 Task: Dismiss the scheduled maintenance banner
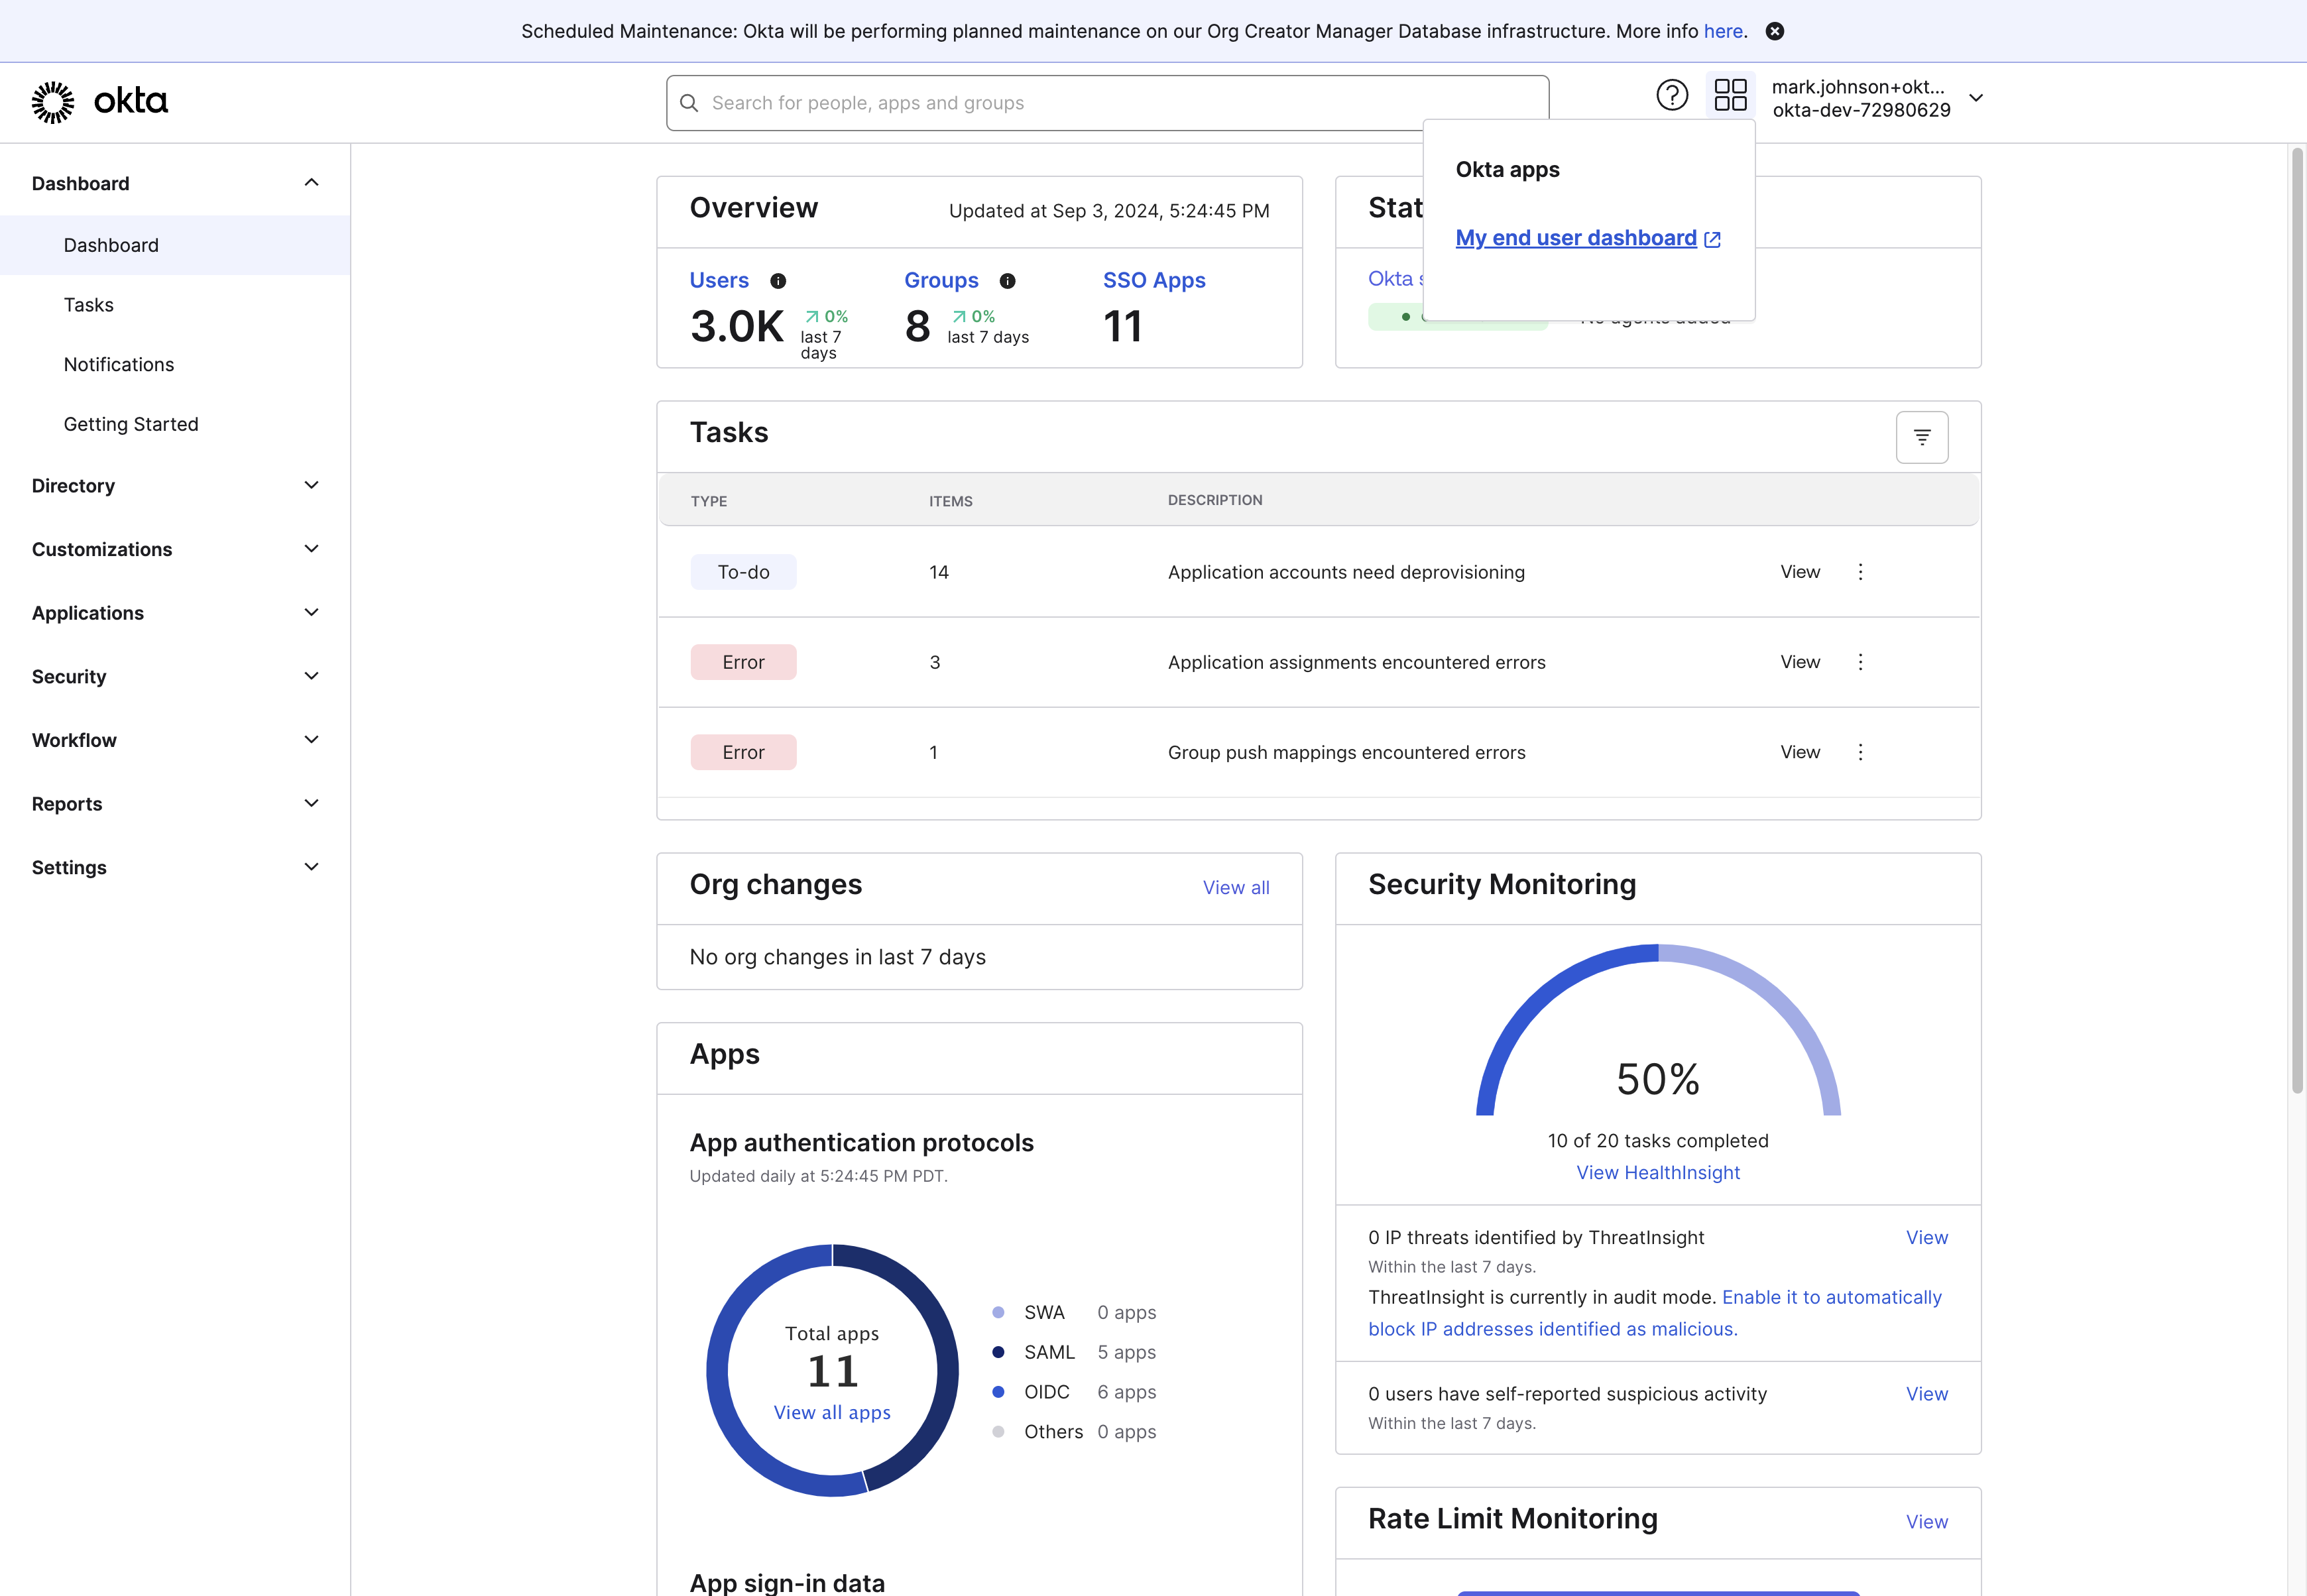click(x=1775, y=31)
